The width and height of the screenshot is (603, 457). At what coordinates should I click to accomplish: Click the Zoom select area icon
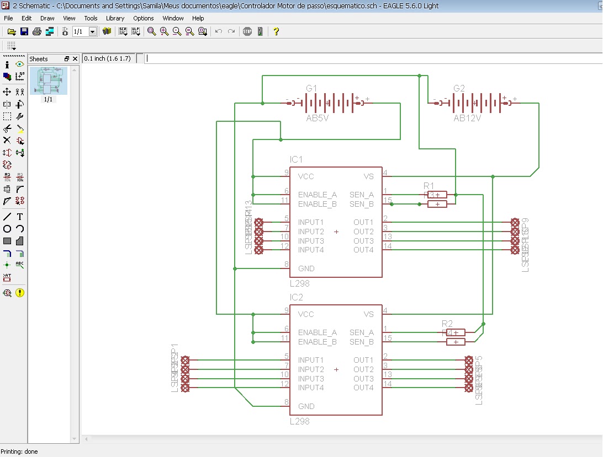(x=202, y=31)
